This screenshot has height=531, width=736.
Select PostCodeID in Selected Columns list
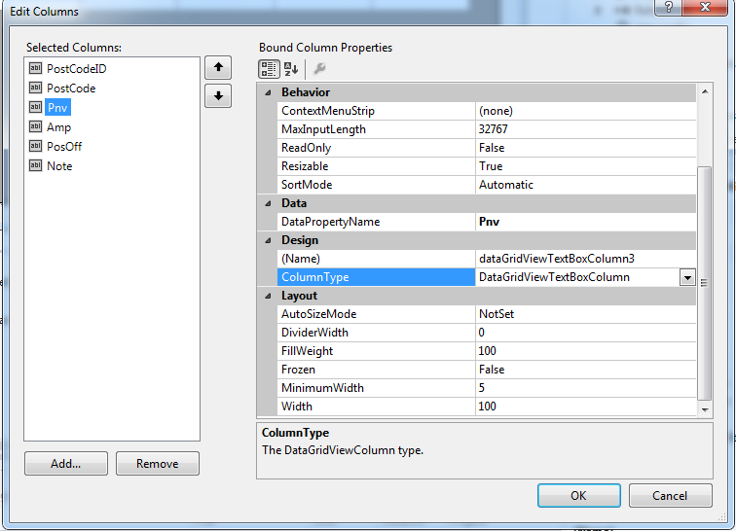click(x=77, y=68)
